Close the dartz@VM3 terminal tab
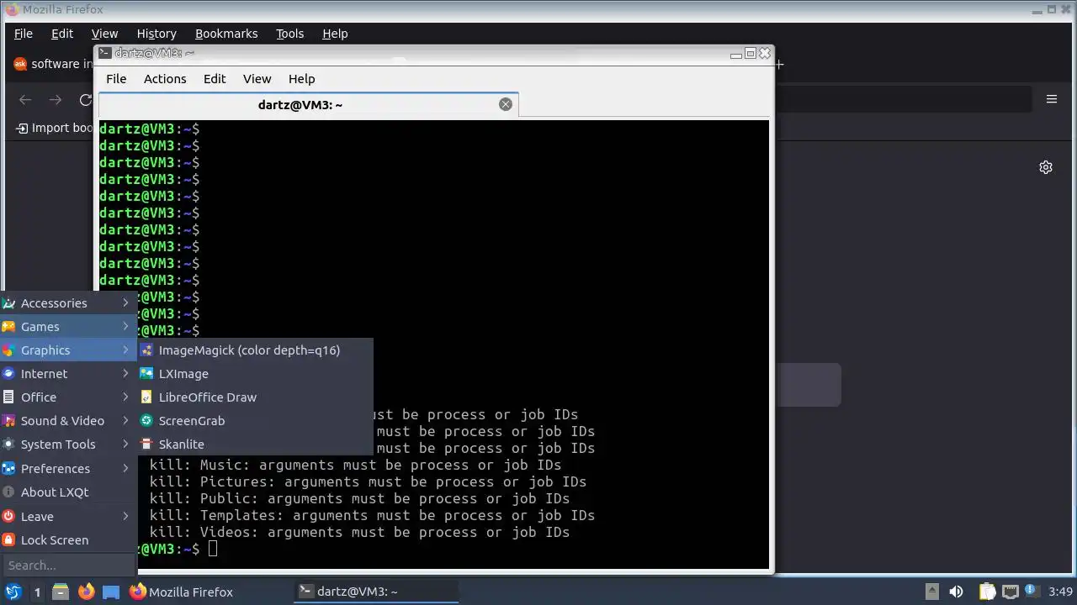 pyautogui.click(x=506, y=104)
